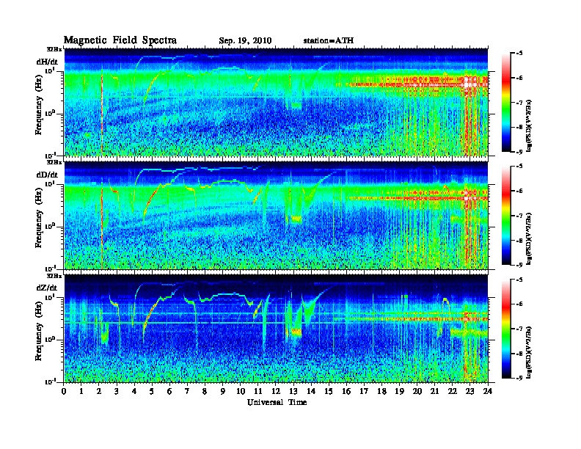The width and height of the screenshot is (581, 449).
Task: Click the "-9" tick on dH/dt color scale
Action: tap(519, 152)
